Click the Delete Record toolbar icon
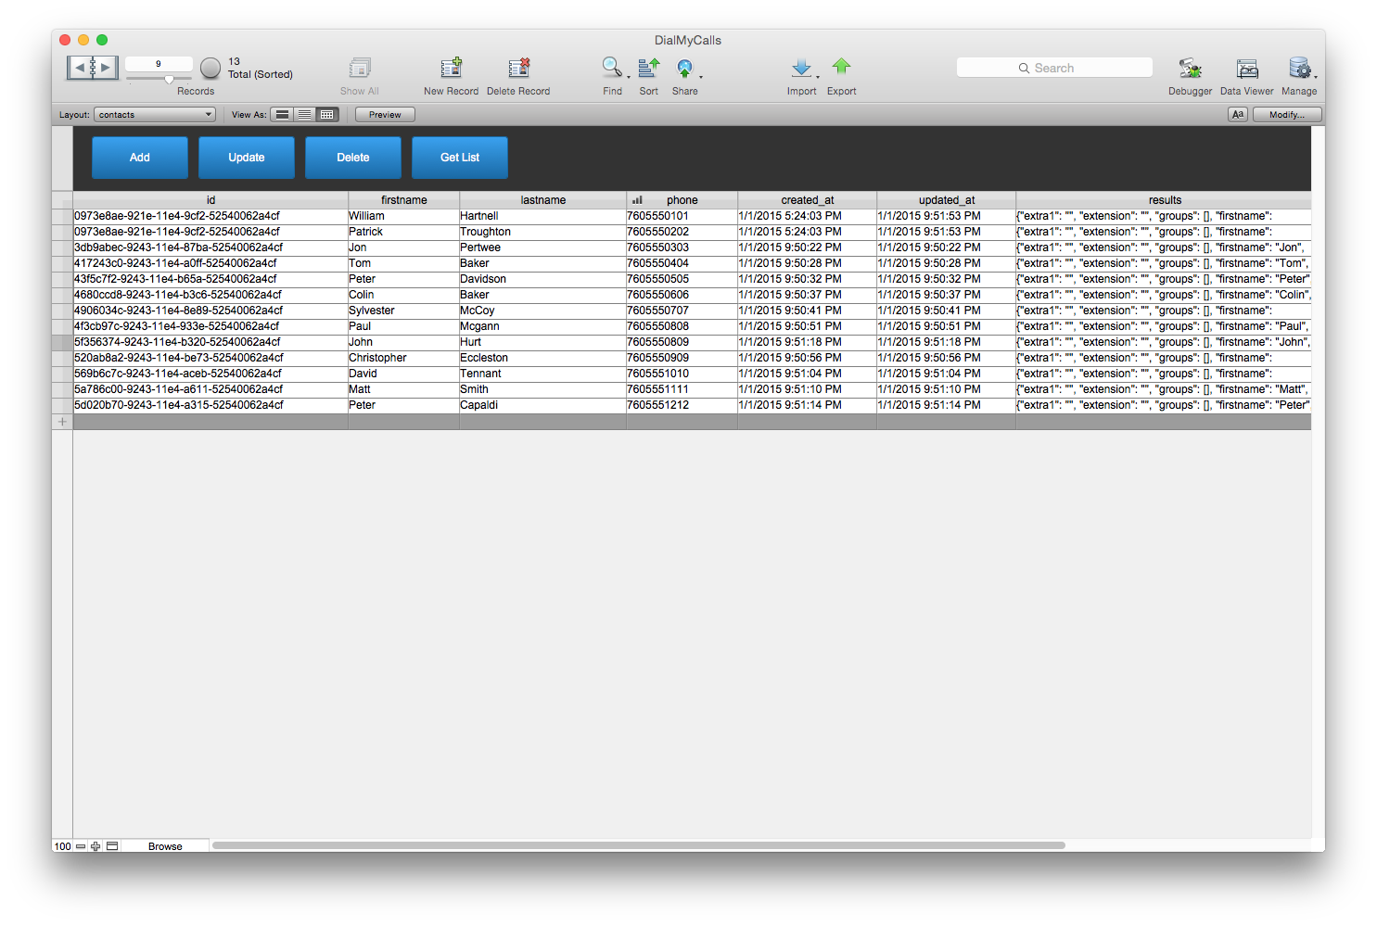 pos(518,69)
